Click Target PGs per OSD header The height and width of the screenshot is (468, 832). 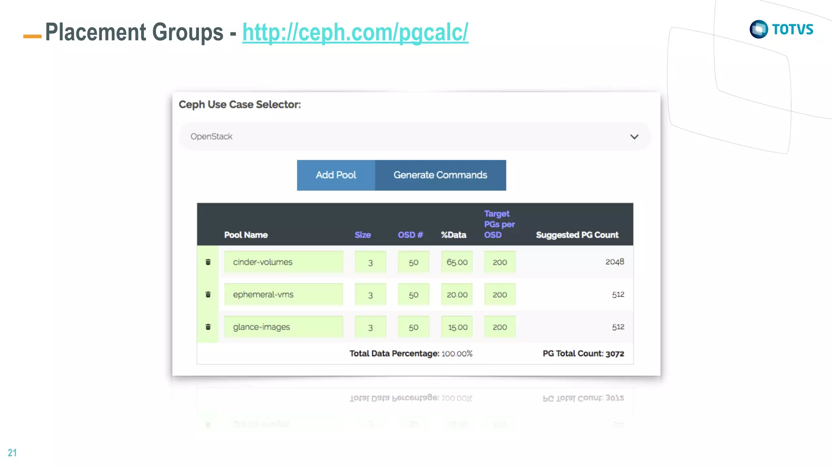pyautogui.click(x=499, y=224)
